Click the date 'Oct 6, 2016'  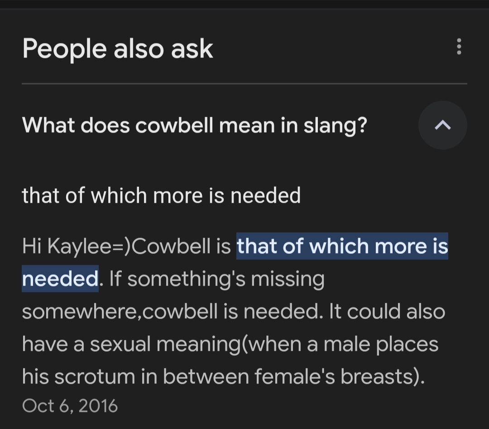pos(70,405)
